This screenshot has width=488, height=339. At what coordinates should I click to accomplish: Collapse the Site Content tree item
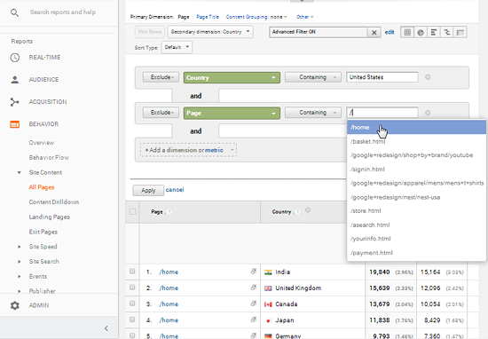[19, 172]
